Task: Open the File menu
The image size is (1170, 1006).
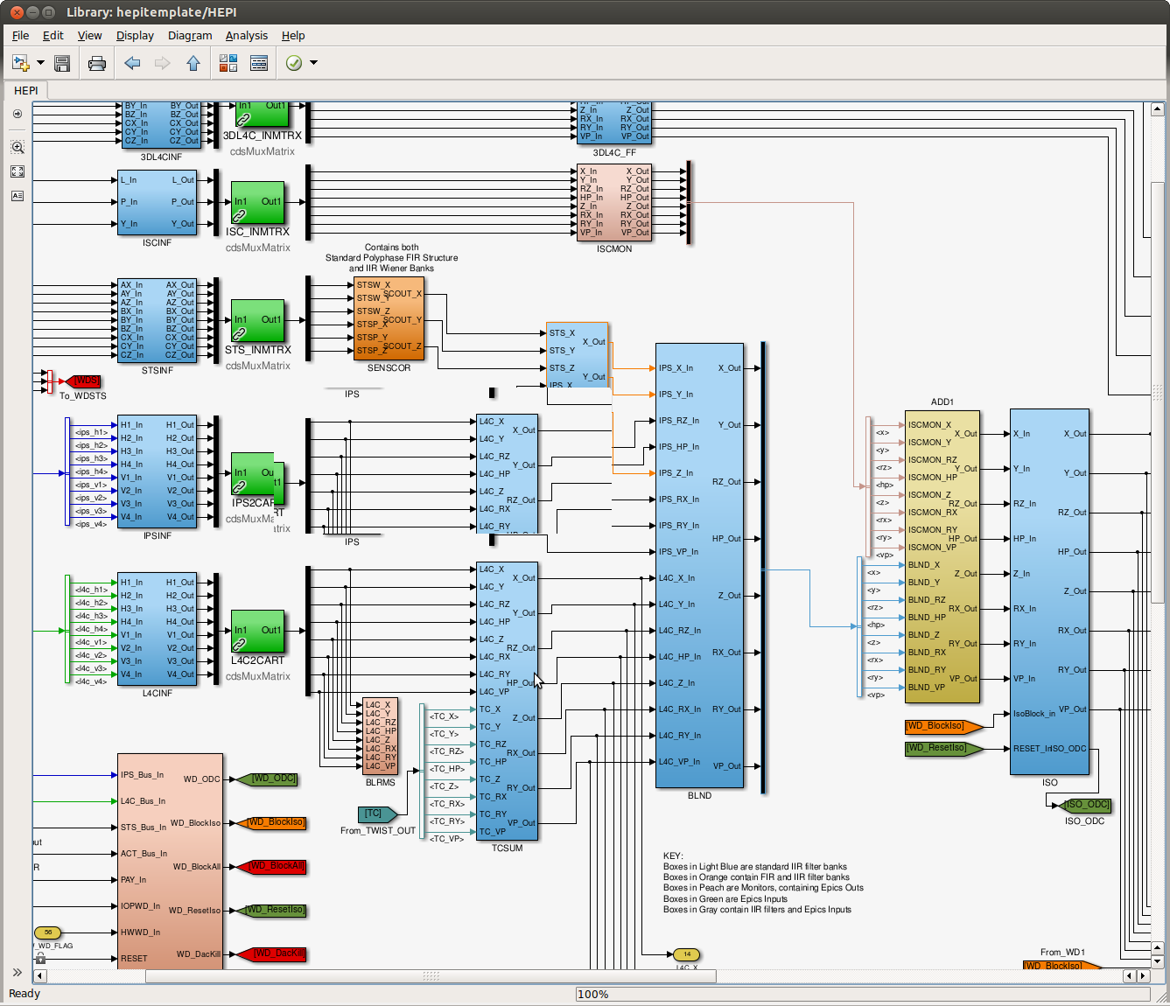Action: click(21, 36)
